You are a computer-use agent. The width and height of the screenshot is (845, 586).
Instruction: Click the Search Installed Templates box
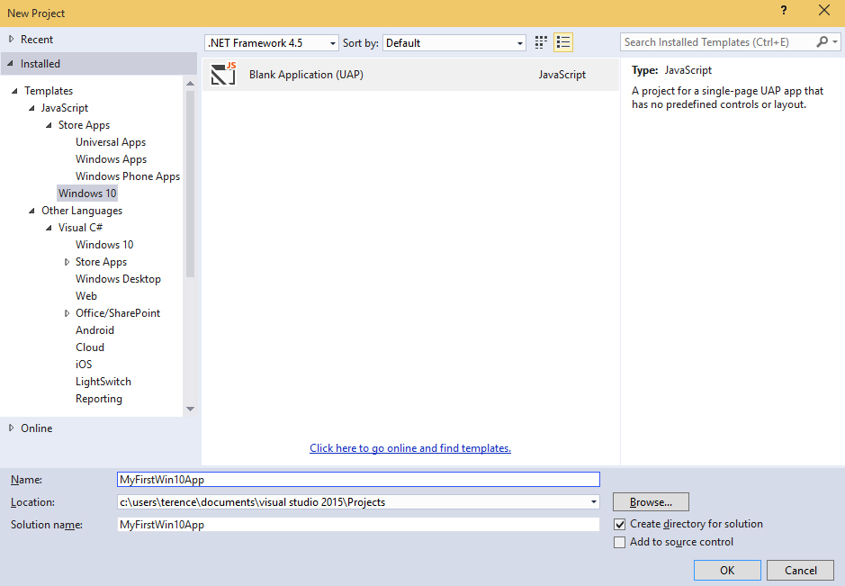tap(718, 42)
